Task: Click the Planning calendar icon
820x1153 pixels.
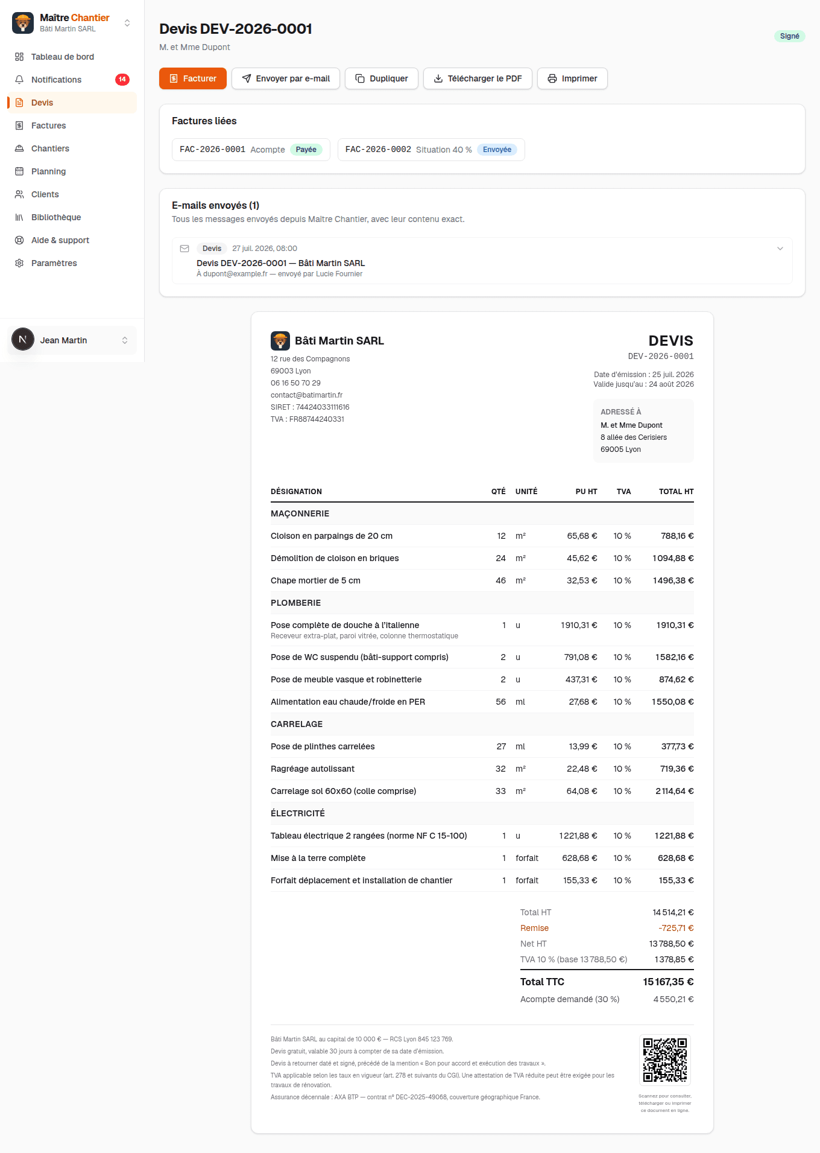Action: (19, 171)
